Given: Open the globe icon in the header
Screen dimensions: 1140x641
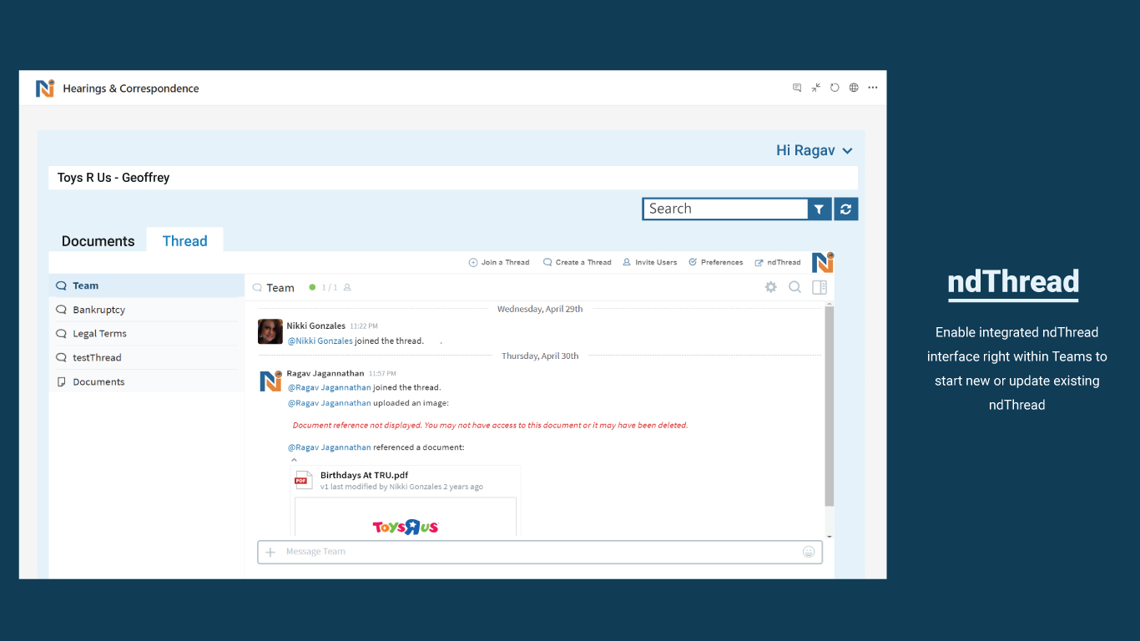Looking at the screenshot, I should coord(854,88).
